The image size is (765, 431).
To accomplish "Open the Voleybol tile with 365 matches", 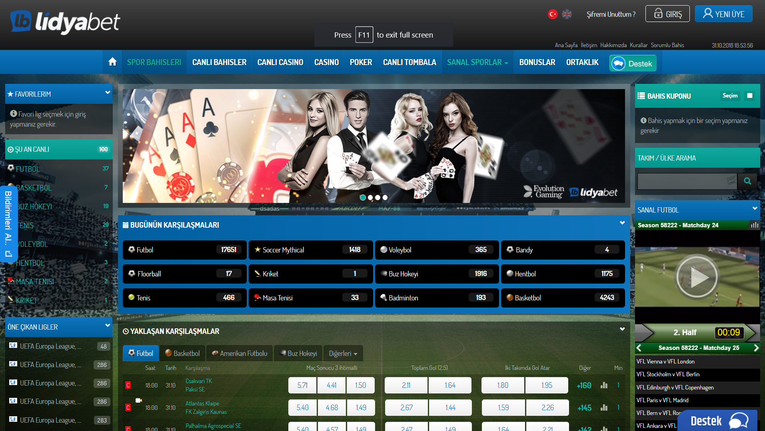I will click(437, 250).
